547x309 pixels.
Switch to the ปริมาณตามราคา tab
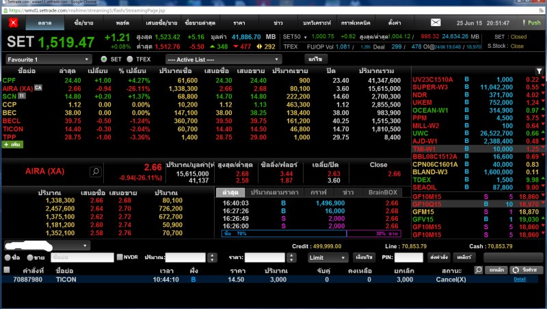tap(275, 193)
